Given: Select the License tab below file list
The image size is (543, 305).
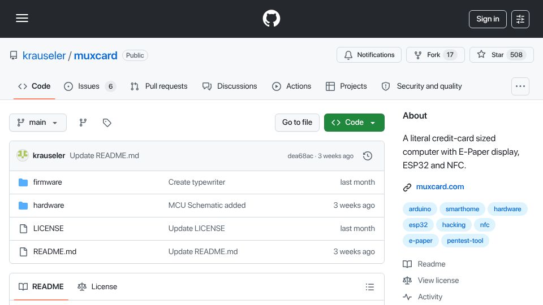Looking at the screenshot, I should click(97, 287).
